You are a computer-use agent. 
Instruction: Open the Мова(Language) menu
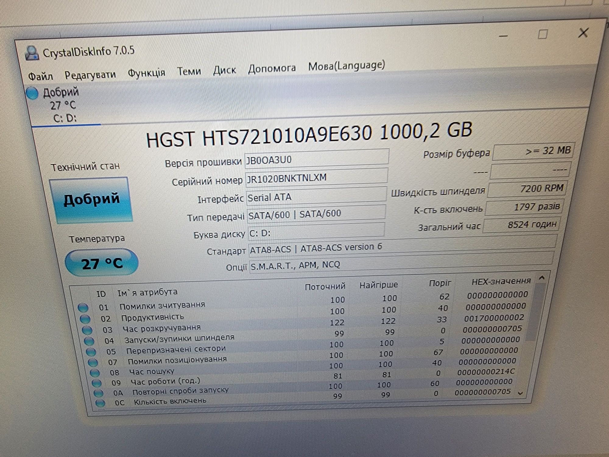click(x=347, y=66)
